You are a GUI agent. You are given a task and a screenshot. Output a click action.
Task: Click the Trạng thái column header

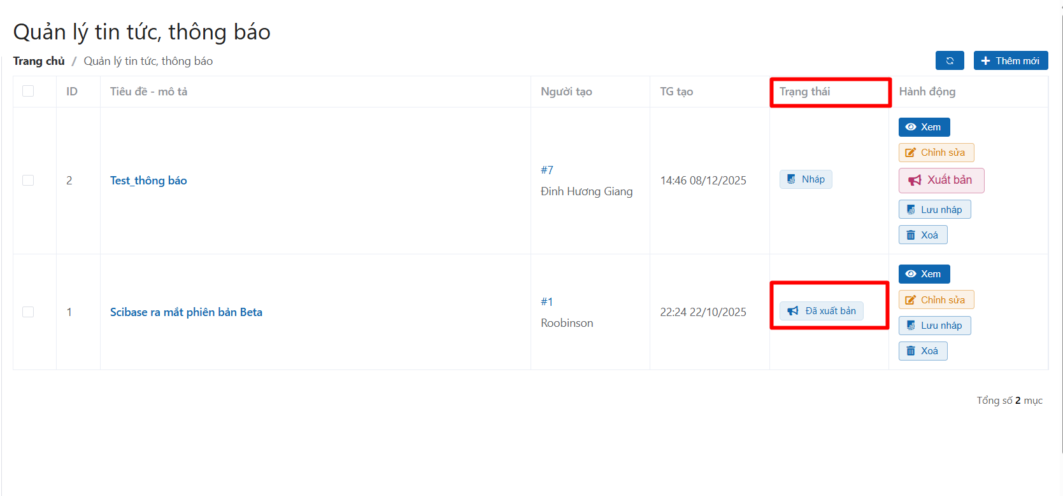[805, 92]
